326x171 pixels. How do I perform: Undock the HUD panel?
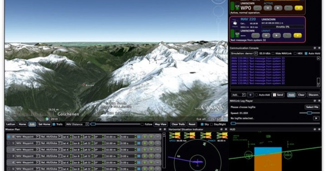pos(314,129)
